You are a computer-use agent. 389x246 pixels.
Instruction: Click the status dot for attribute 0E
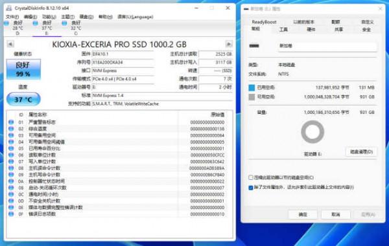point(11,207)
